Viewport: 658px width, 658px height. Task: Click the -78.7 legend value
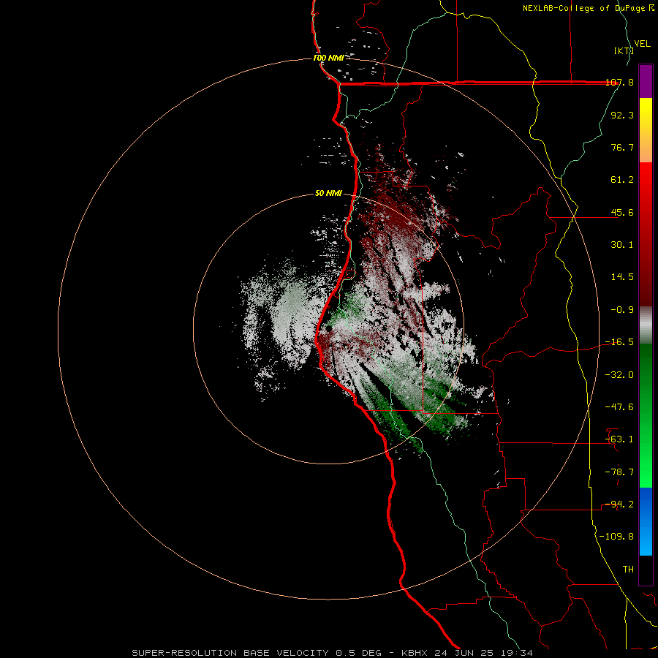(x=619, y=472)
